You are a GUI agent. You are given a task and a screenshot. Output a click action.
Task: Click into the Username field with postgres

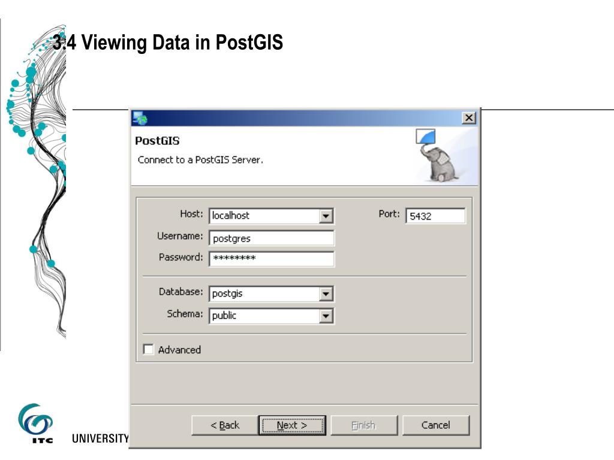pyautogui.click(x=272, y=238)
